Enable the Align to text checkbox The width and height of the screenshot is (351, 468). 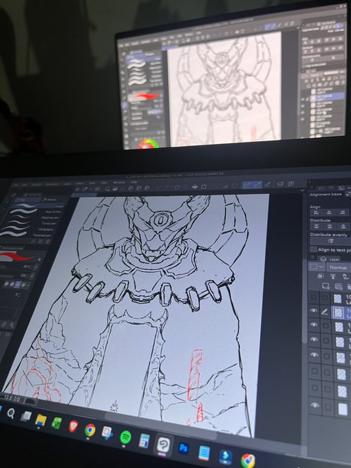(313, 249)
